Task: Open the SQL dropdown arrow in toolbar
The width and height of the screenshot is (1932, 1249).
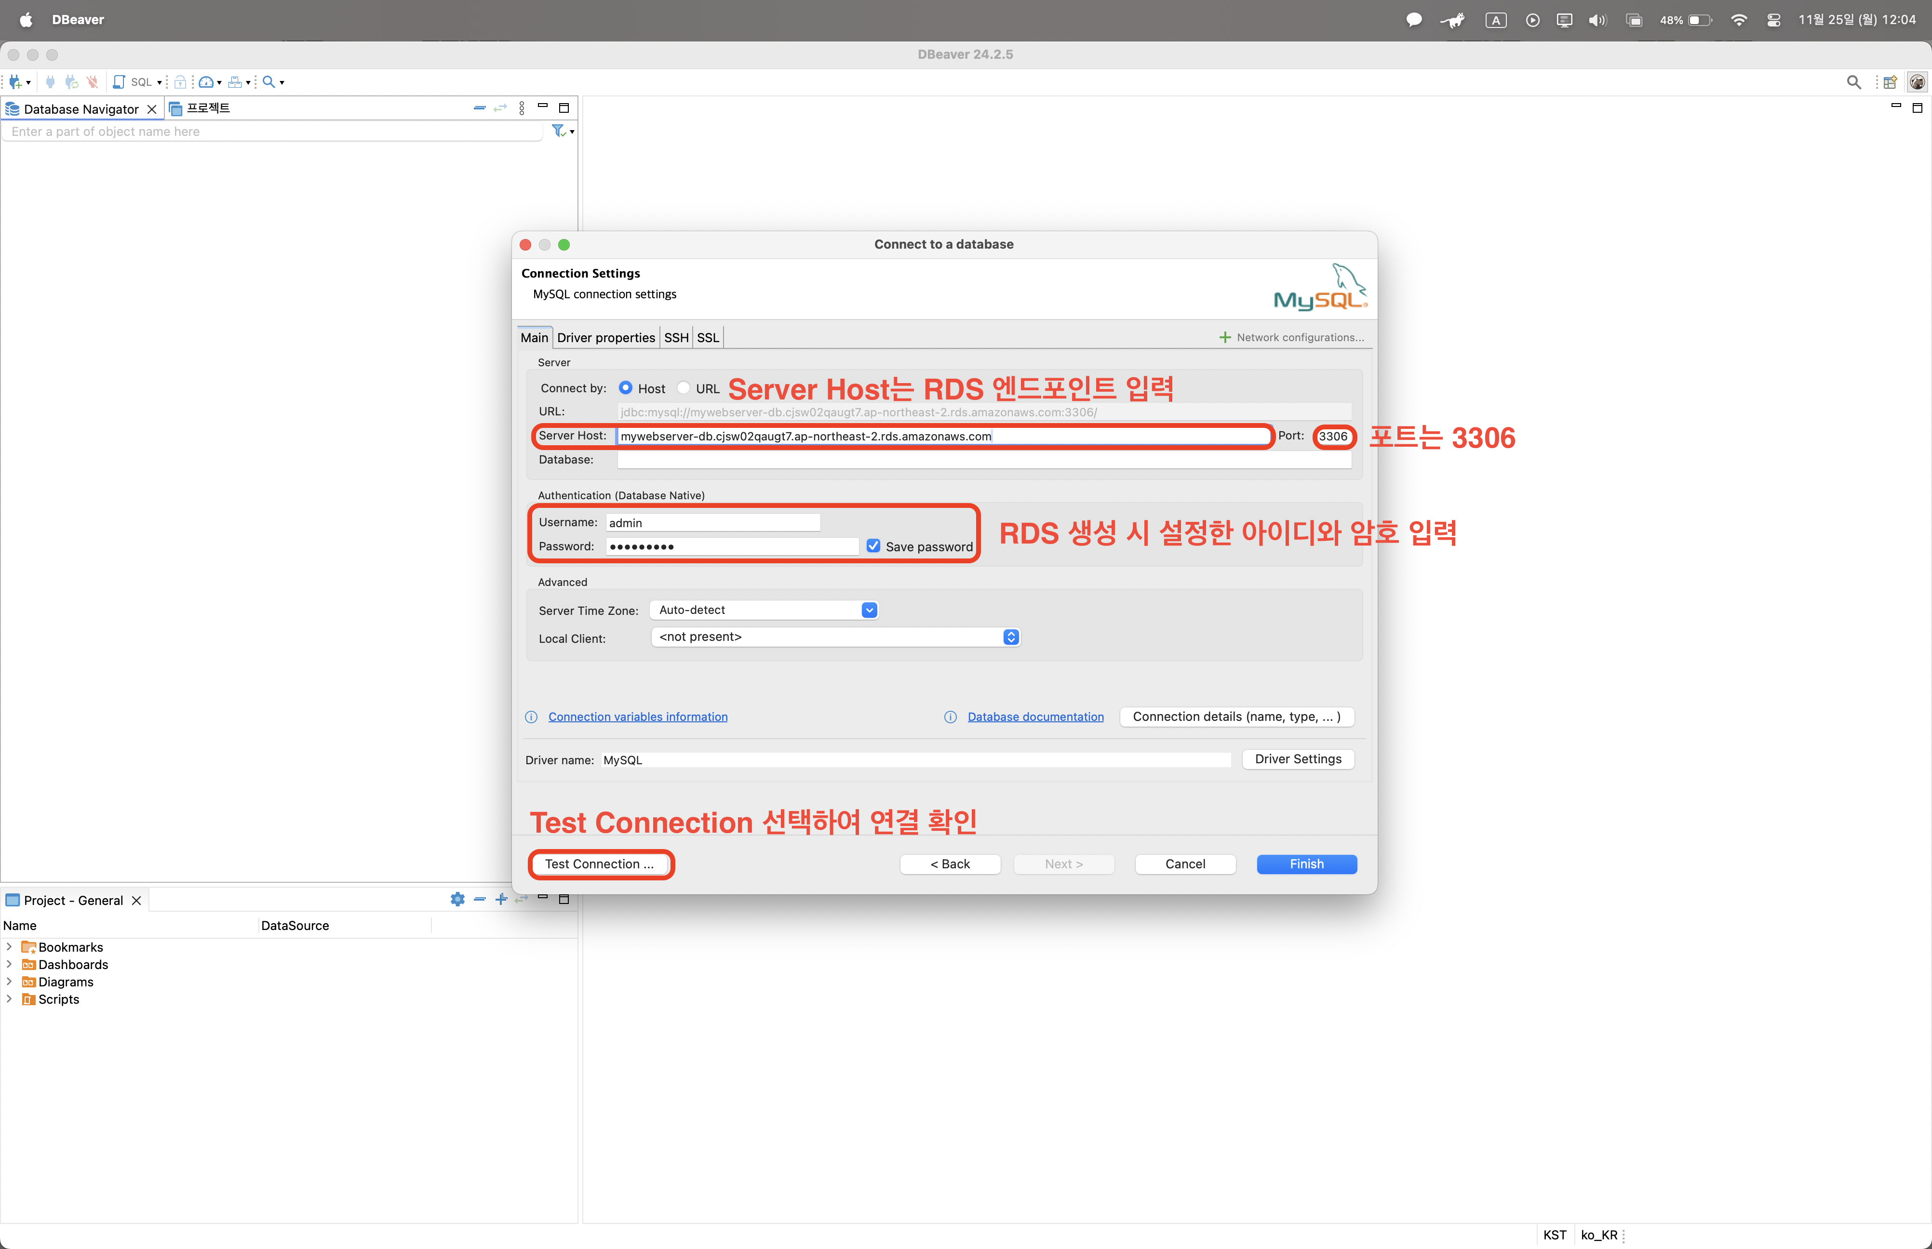Action: coord(159,83)
